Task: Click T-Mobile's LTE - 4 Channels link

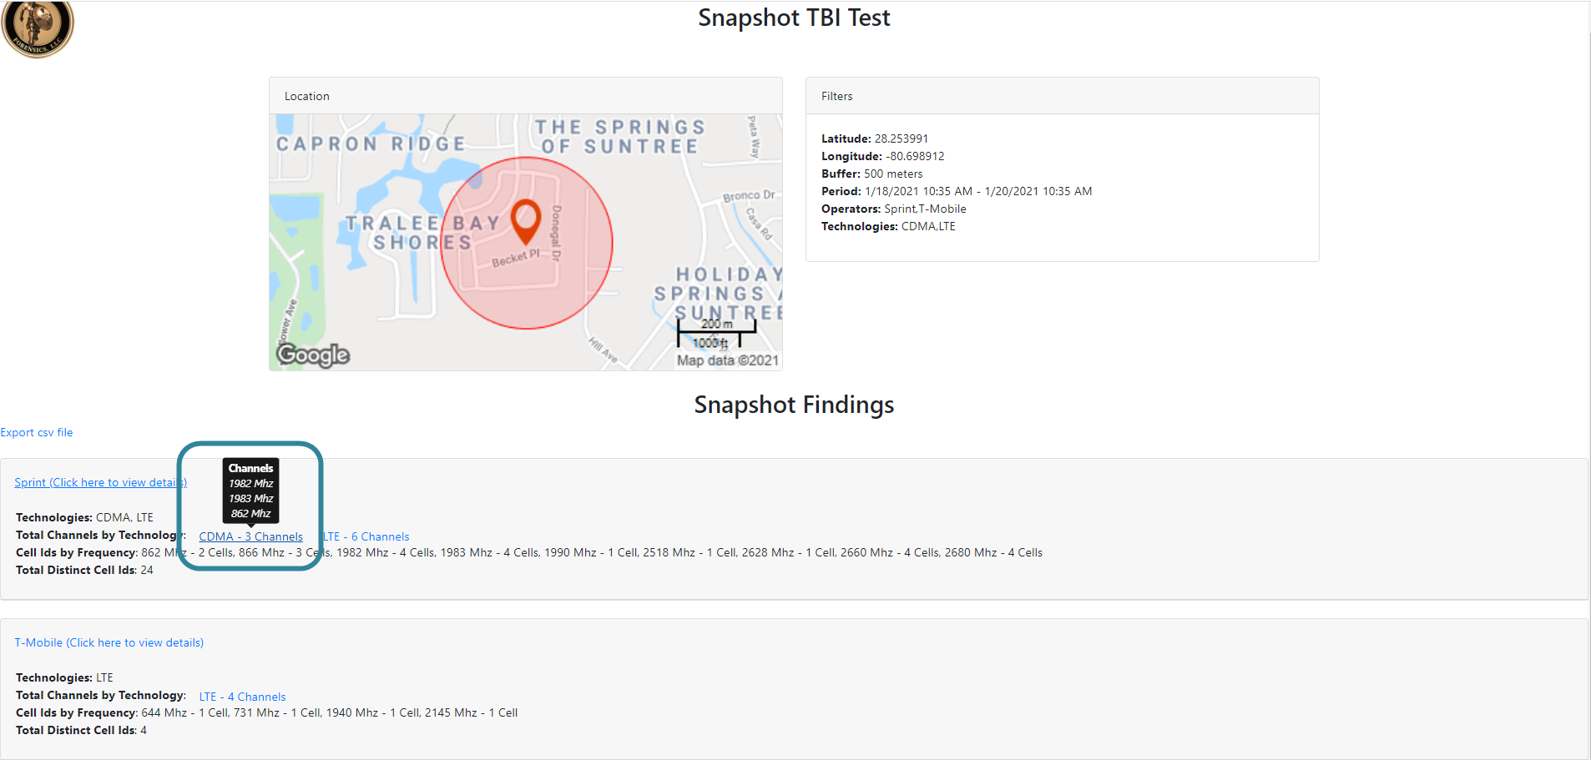Action: pos(243,697)
